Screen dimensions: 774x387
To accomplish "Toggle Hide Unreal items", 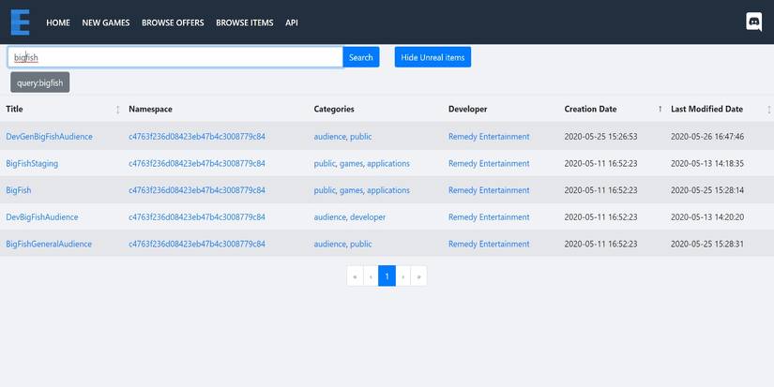I will [x=433, y=57].
